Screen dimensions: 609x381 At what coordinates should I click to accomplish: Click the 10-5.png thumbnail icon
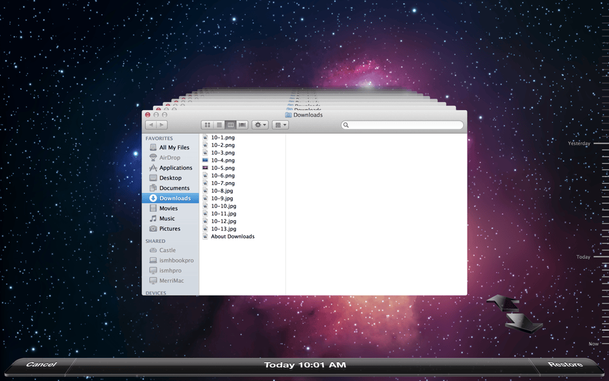pyautogui.click(x=205, y=168)
